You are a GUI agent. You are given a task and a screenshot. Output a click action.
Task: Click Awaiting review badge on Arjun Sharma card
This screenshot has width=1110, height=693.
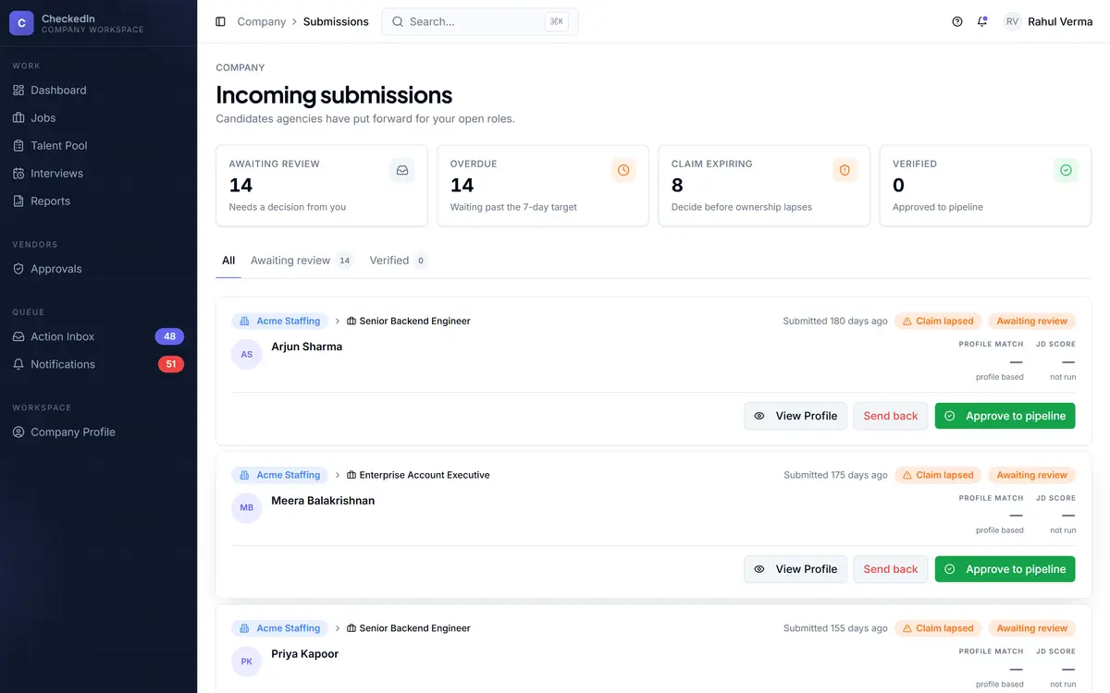tap(1032, 321)
